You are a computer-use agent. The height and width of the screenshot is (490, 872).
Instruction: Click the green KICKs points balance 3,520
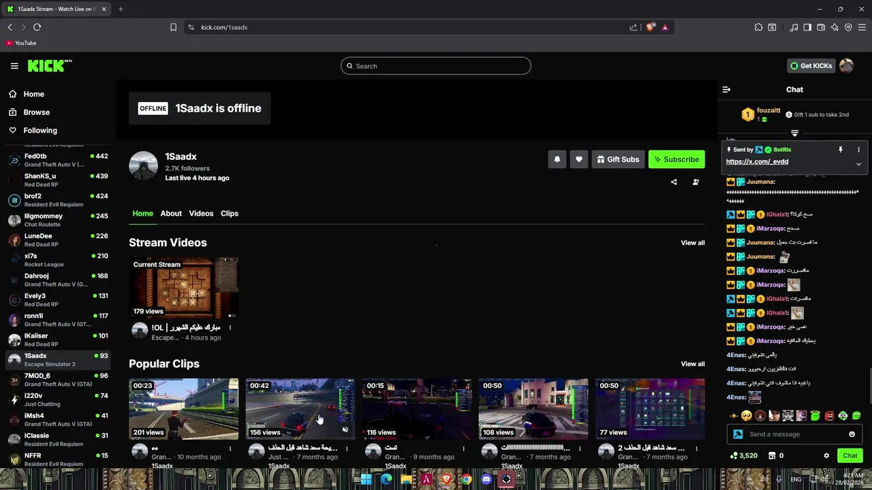743,456
